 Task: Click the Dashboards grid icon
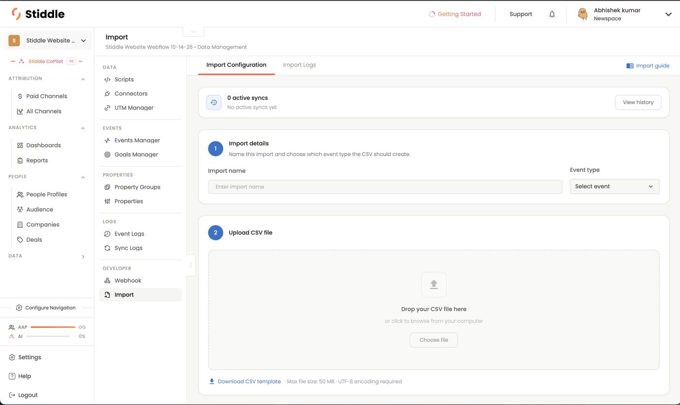[x=20, y=145]
